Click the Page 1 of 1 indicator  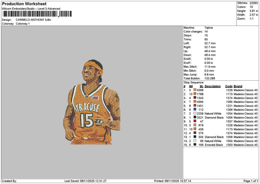(251, 181)
